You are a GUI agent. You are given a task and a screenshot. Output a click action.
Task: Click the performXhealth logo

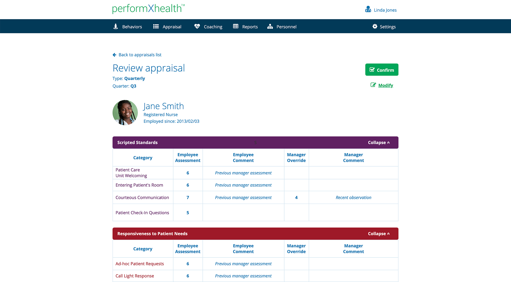148,9
